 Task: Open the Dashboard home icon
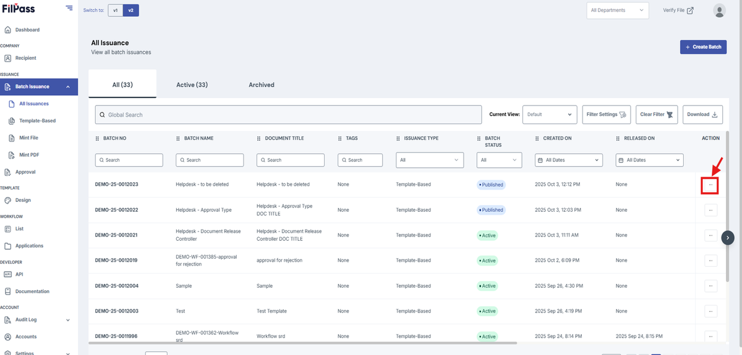[x=8, y=30]
